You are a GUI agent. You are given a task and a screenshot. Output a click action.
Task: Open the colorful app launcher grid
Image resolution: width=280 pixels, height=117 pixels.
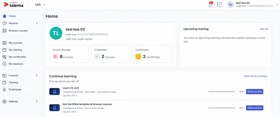tap(219, 5)
